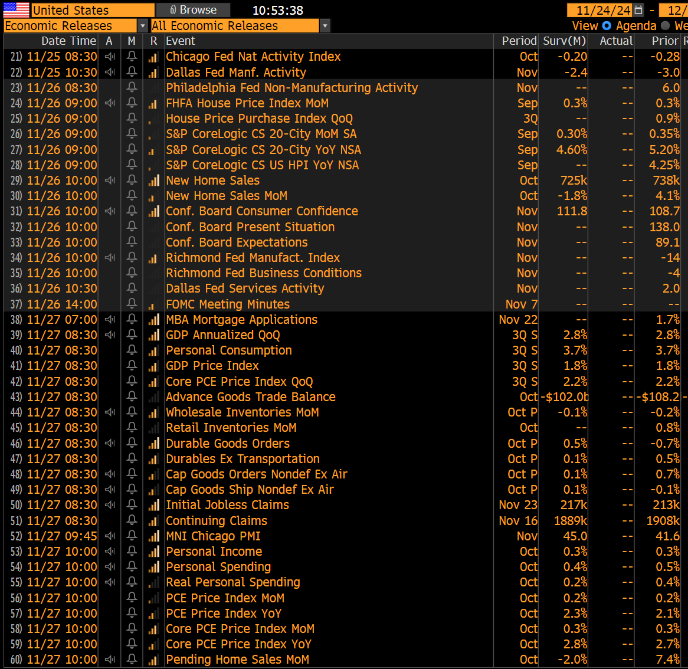Click the Surv(M) column header

[x=564, y=41]
